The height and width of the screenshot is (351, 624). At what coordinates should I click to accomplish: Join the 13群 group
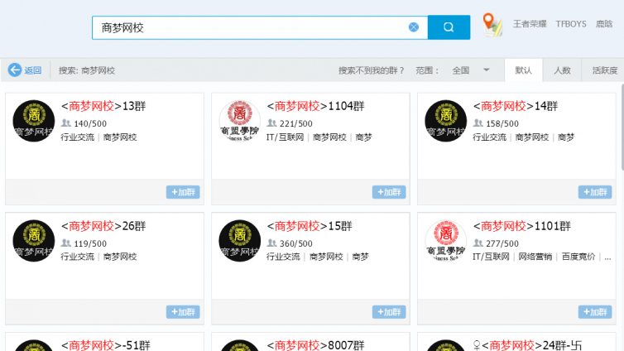183,192
